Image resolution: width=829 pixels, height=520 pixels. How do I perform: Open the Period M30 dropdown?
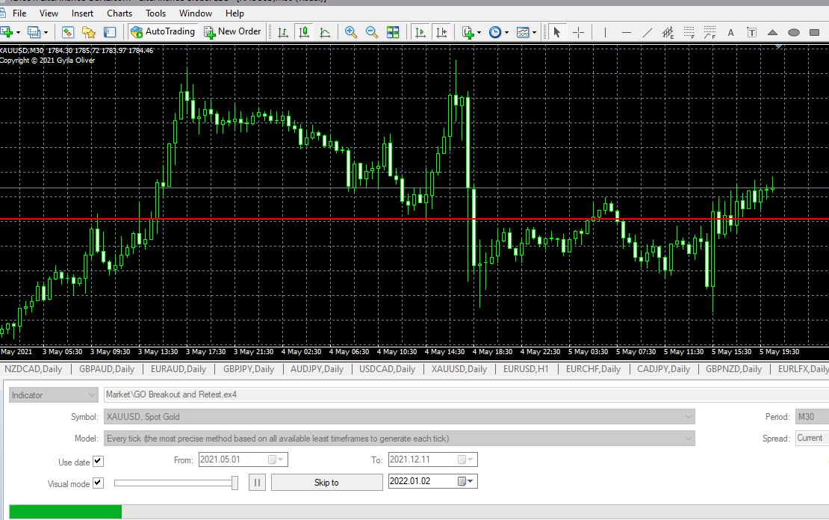coord(812,416)
